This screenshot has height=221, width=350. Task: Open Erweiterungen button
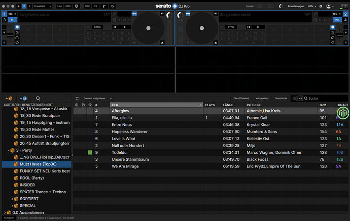click(x=296, y=6)
